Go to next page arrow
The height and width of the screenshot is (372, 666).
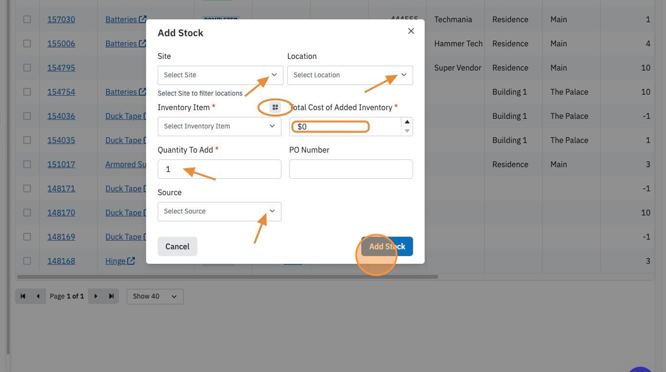click(96, 297)
